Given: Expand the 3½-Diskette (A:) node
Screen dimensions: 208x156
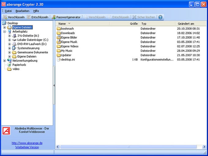Looking at the screenshot, I should (x=9, y=36).
